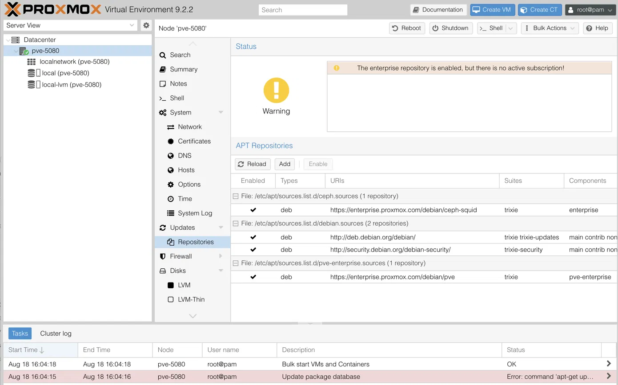
Task: Open local-lvm (pve-5080) storage
Action: pyautogui.click(x=72, y=84)
